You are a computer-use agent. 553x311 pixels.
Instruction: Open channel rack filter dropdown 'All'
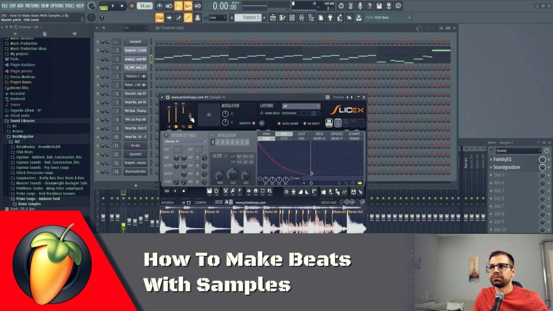coord(136,28)
